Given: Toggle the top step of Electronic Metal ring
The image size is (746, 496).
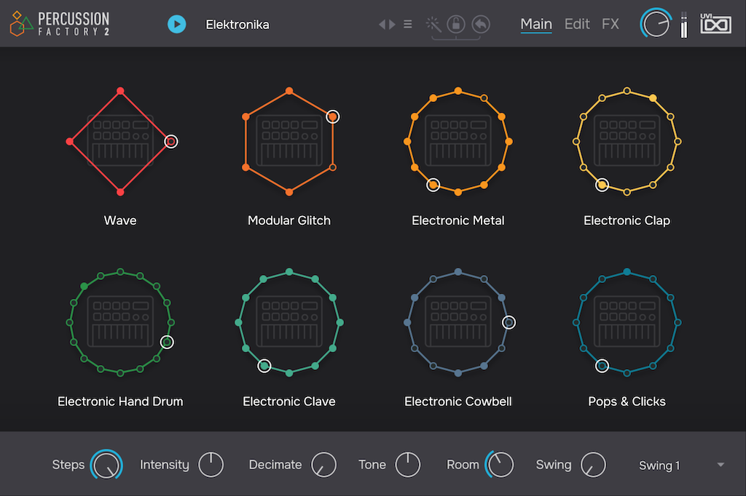Looking at the screenshot, I should 458,91.
